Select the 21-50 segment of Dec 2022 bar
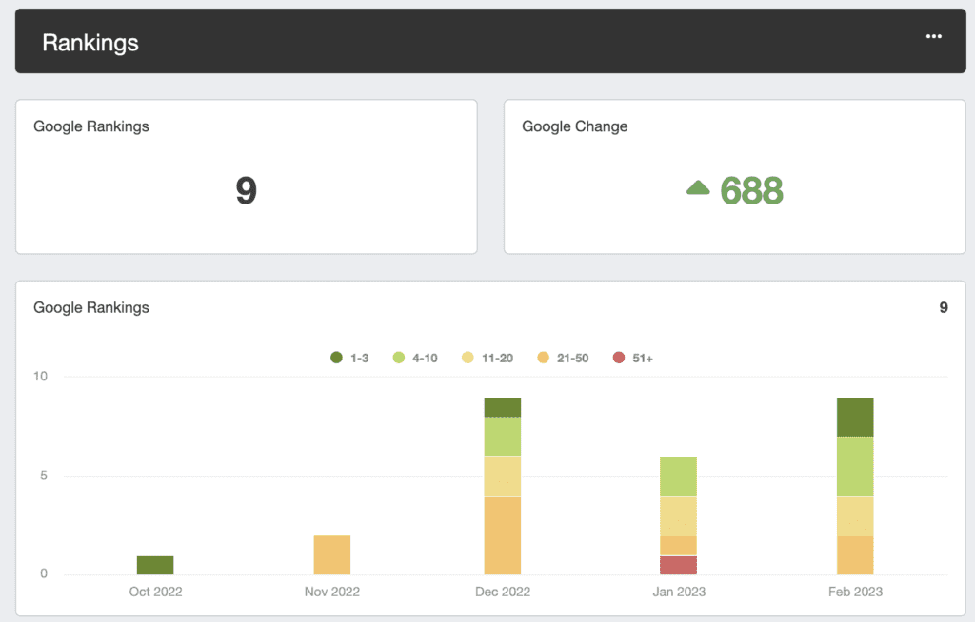Image resolution: width=975 pixels, height=622 pixels. tap(503, 535)
